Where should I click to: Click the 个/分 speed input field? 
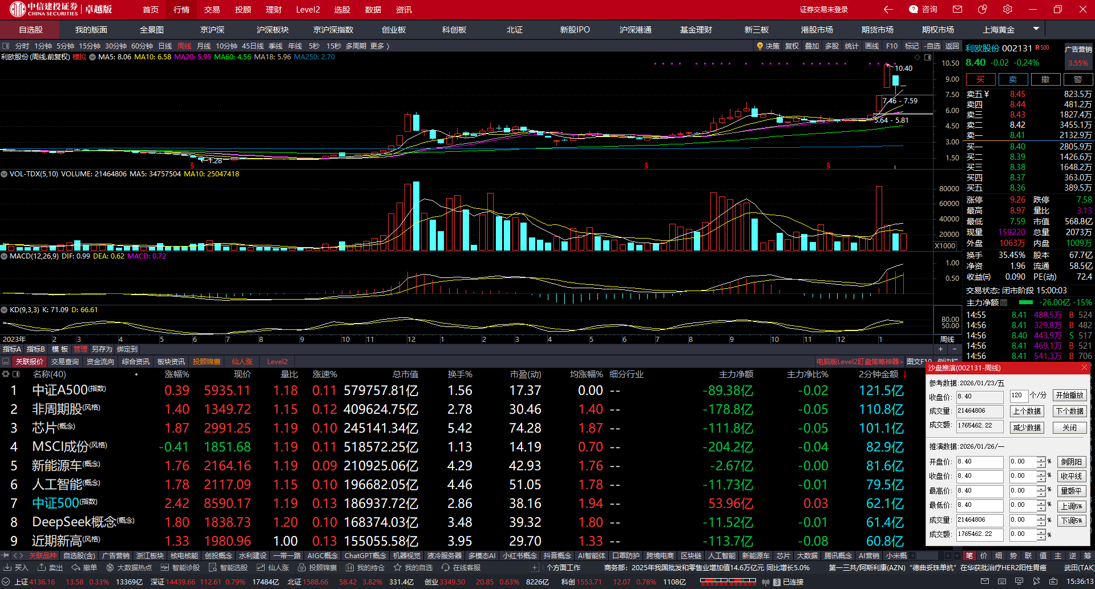coord(1018,396)
